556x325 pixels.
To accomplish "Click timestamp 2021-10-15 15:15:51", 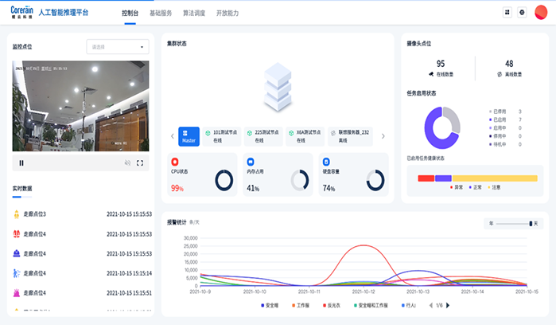I will click(x=129, y=292).
